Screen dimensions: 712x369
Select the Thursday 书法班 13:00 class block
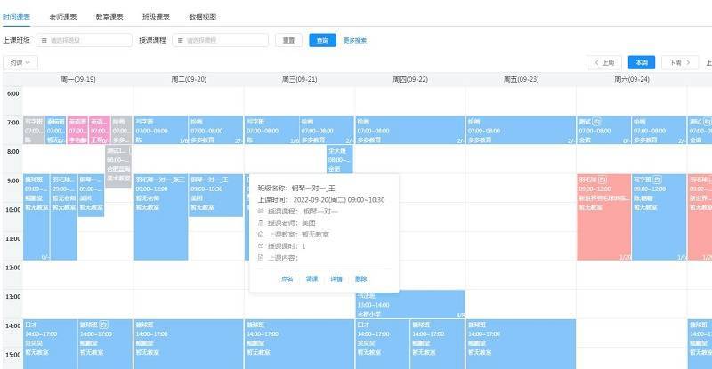409,303
